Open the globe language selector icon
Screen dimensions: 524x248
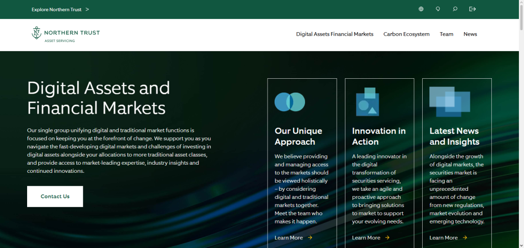(421, 9)
